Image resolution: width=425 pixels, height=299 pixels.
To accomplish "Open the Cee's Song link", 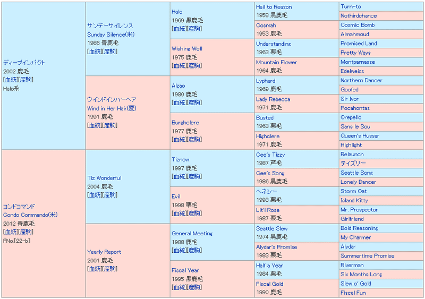I will click(x=270, y=173).
